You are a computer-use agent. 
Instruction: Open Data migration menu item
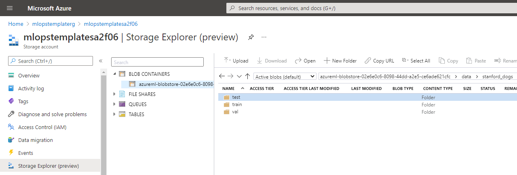(x=36, y=140)
